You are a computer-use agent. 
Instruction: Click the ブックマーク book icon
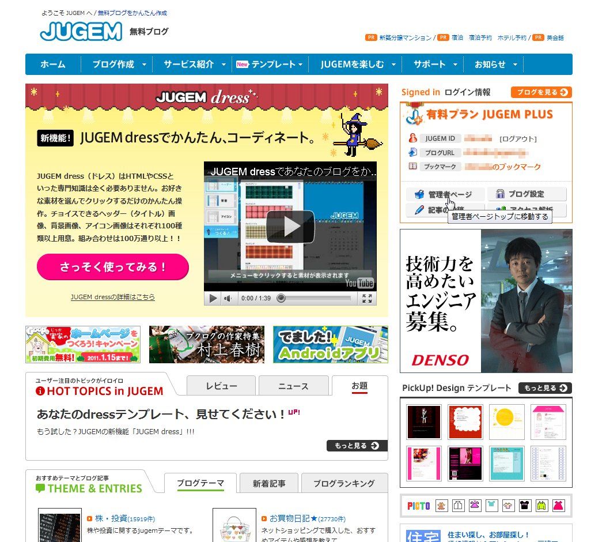413,167
